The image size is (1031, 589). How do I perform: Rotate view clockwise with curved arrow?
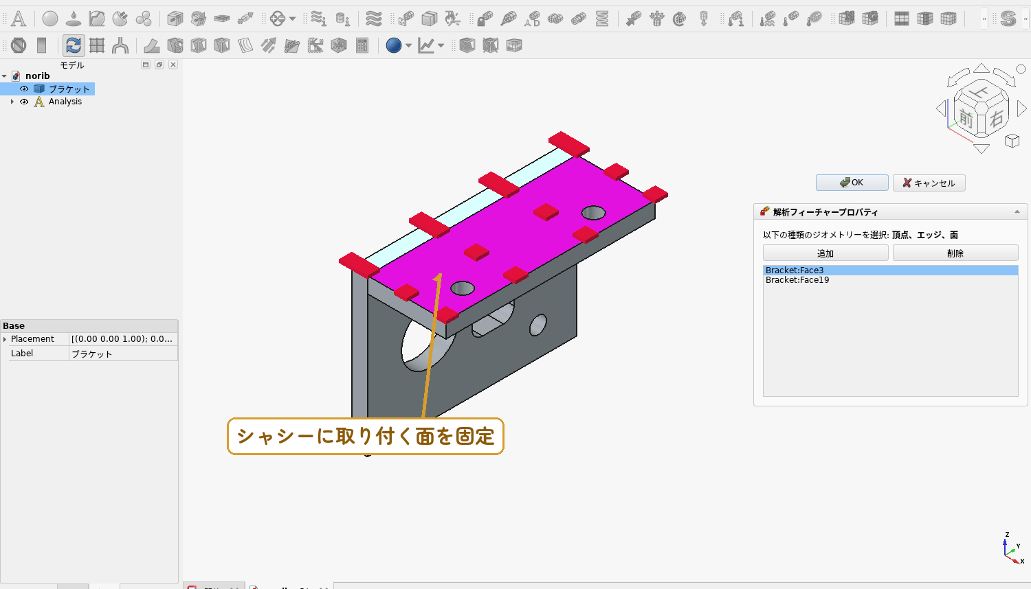tap(1005, 76)
